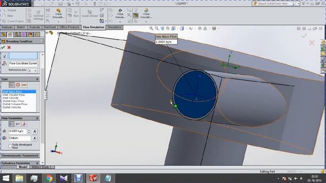Cancel boundary condition with red X

coord(9,47)
